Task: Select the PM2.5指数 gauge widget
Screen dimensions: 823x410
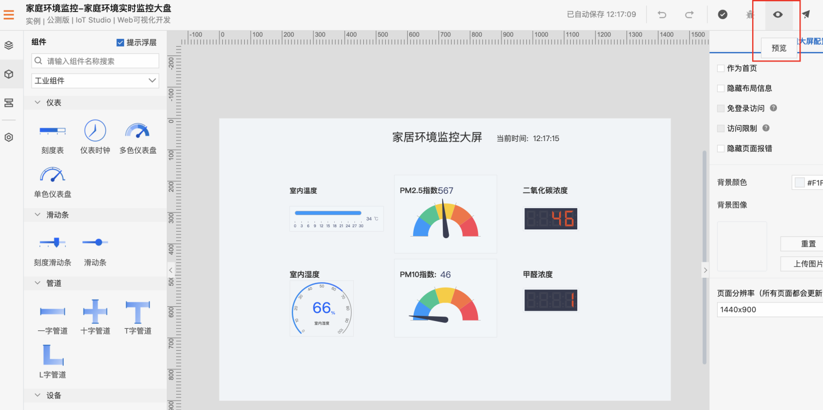Action: (x=446, y=214)
